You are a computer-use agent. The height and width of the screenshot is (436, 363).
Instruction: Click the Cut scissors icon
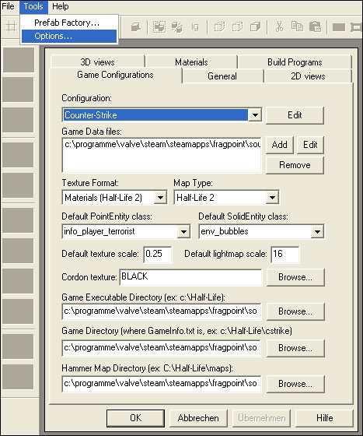pyautogui.click(x=279, y=26)
